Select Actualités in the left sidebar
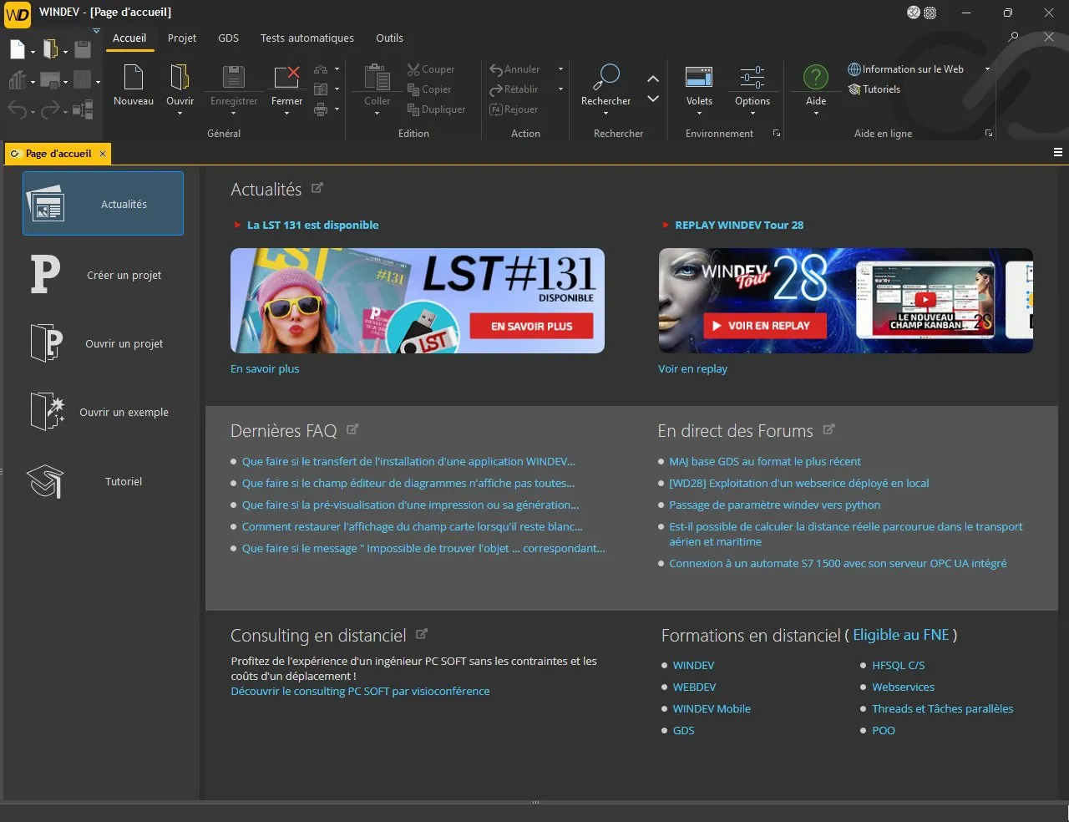 103,203
